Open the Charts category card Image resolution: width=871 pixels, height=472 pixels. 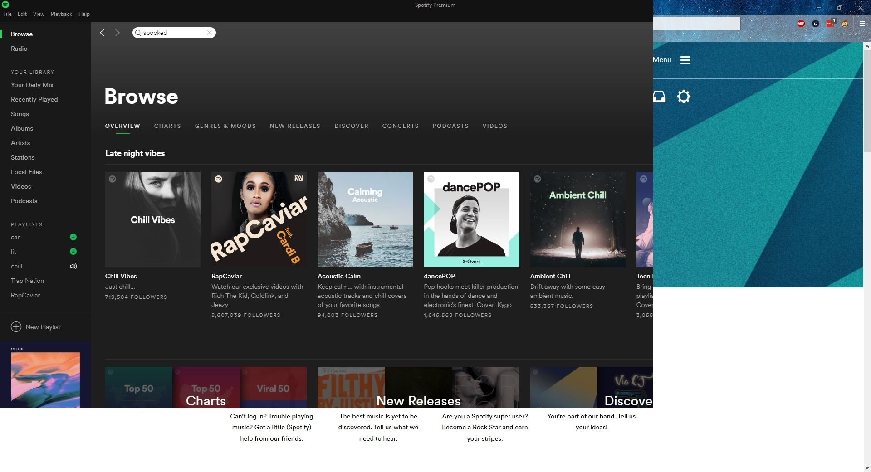click(x=206, y=387)
